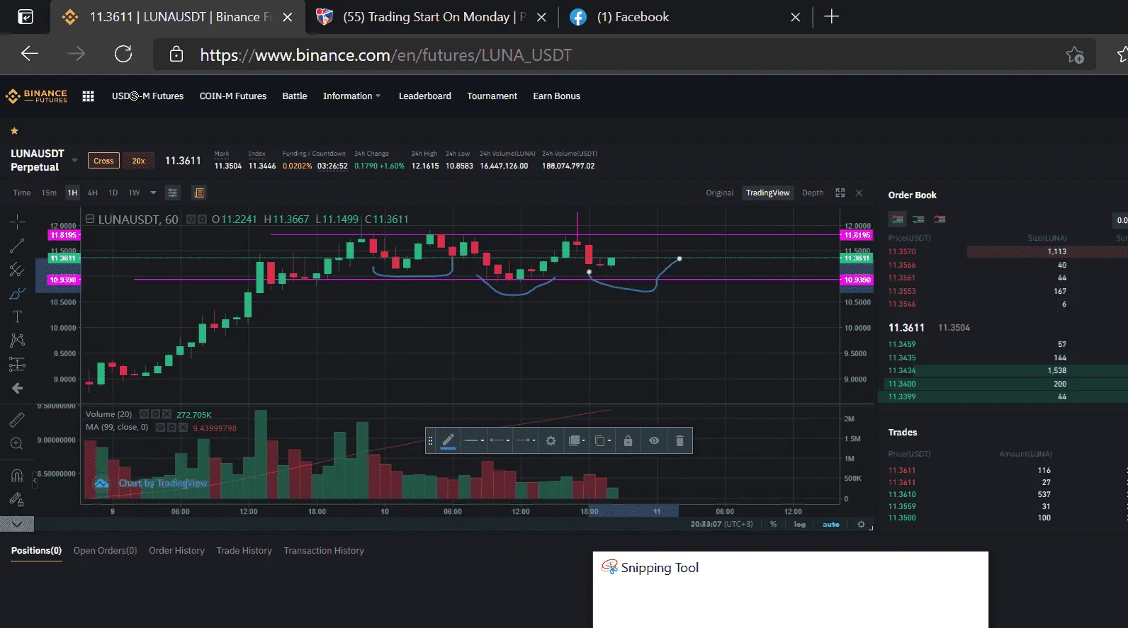The width and height of the screenshot is (1128, 628).
Task: Open a new browser tab
Action: 832,17
